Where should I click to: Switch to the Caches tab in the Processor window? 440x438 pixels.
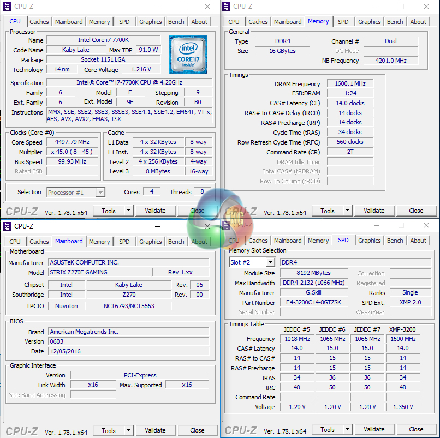pos(39,22)
